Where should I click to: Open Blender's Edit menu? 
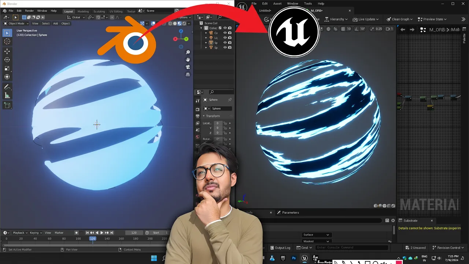click(19, 11)
